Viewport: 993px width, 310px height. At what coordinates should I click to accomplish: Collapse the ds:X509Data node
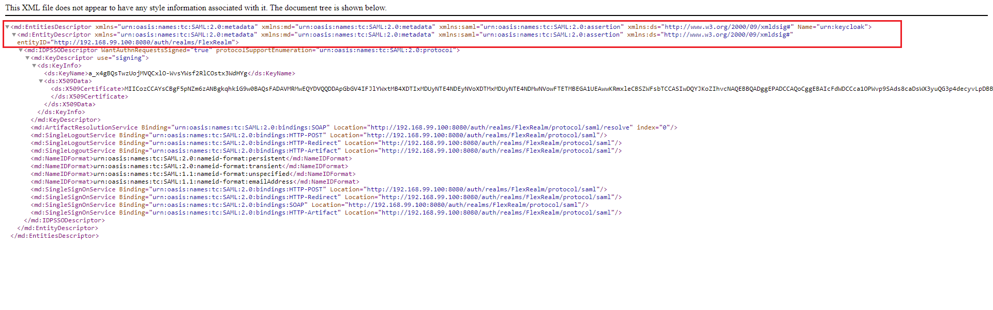(x=41, y=81)
